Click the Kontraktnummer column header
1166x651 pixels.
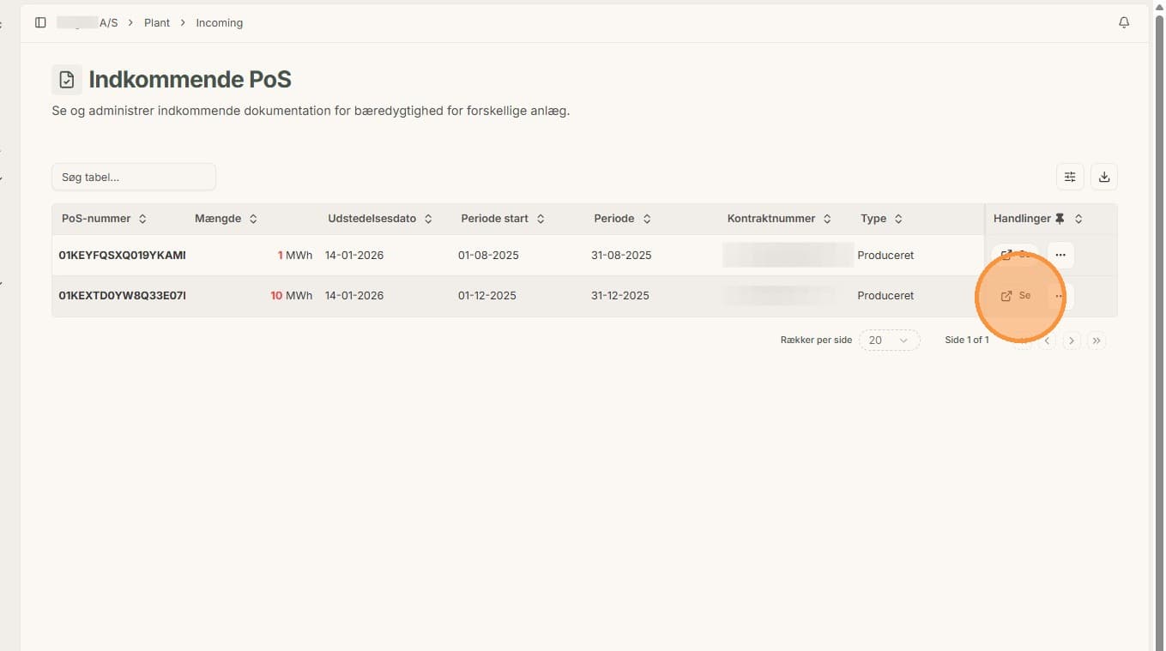coord(770,219)
